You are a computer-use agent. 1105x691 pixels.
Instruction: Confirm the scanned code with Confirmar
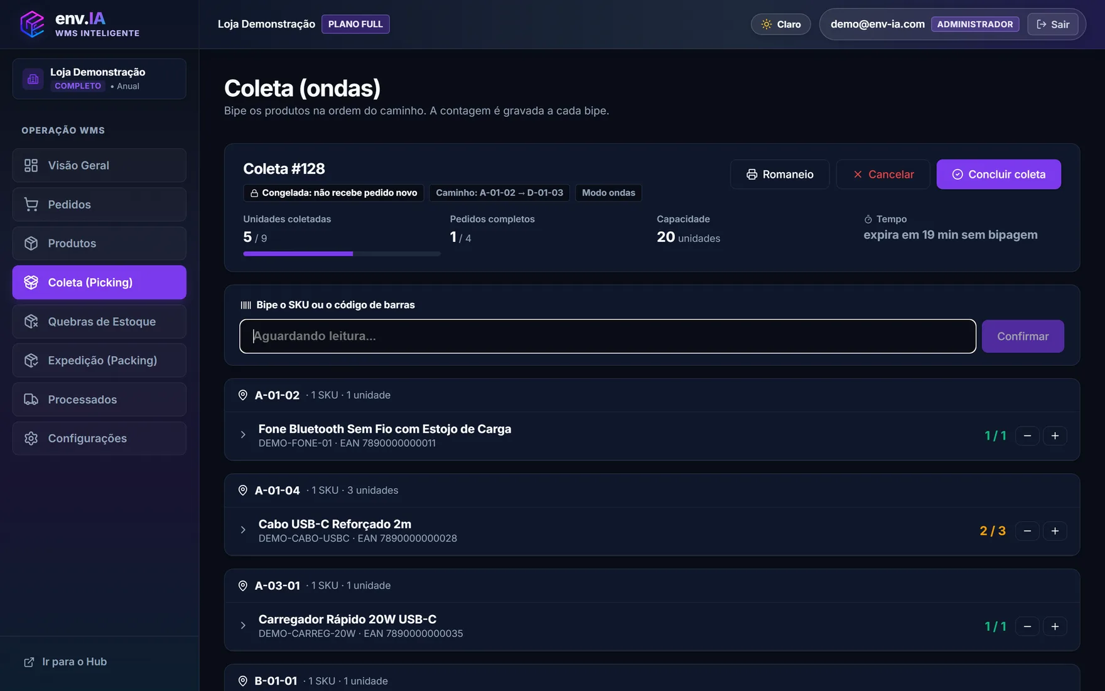pos(1023,336)
